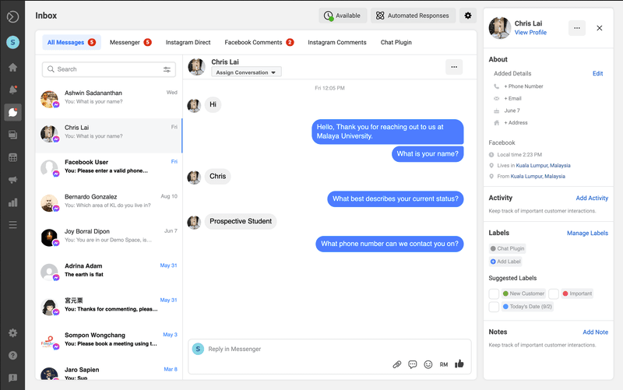Open Insights bar chart sidebar icon
623x390 pixels.
(x=12, y=202)
